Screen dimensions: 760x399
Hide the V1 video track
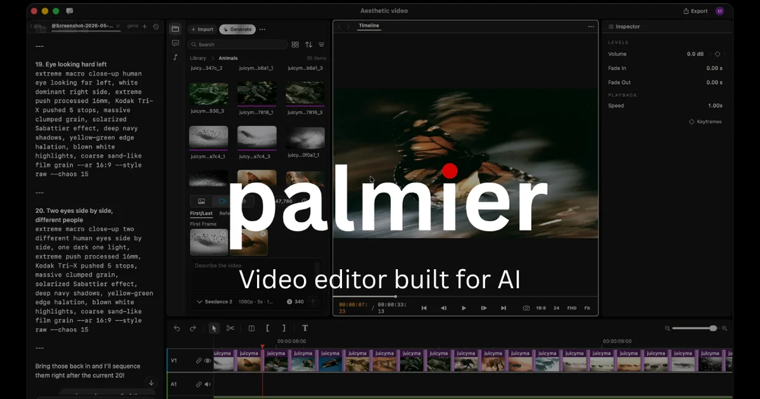click(x=208, y=360)
